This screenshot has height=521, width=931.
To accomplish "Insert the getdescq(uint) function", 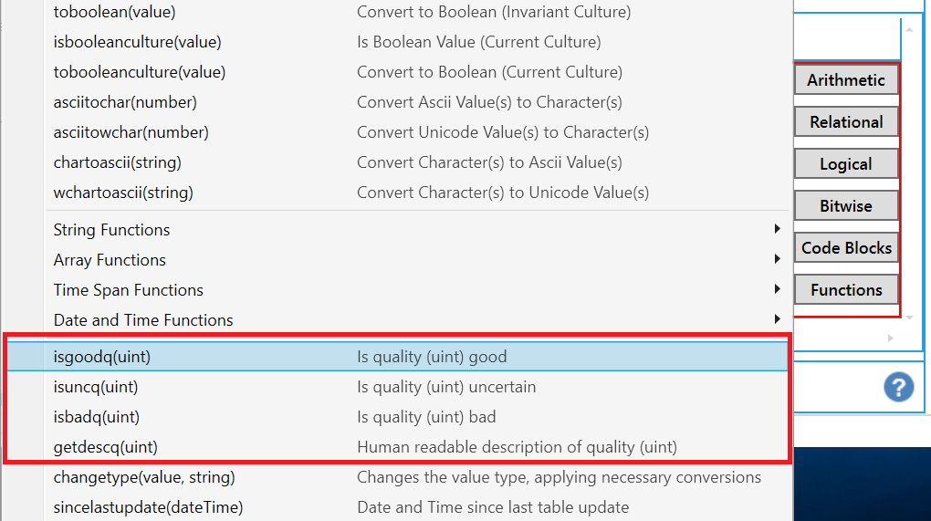I will click(105, 447).
